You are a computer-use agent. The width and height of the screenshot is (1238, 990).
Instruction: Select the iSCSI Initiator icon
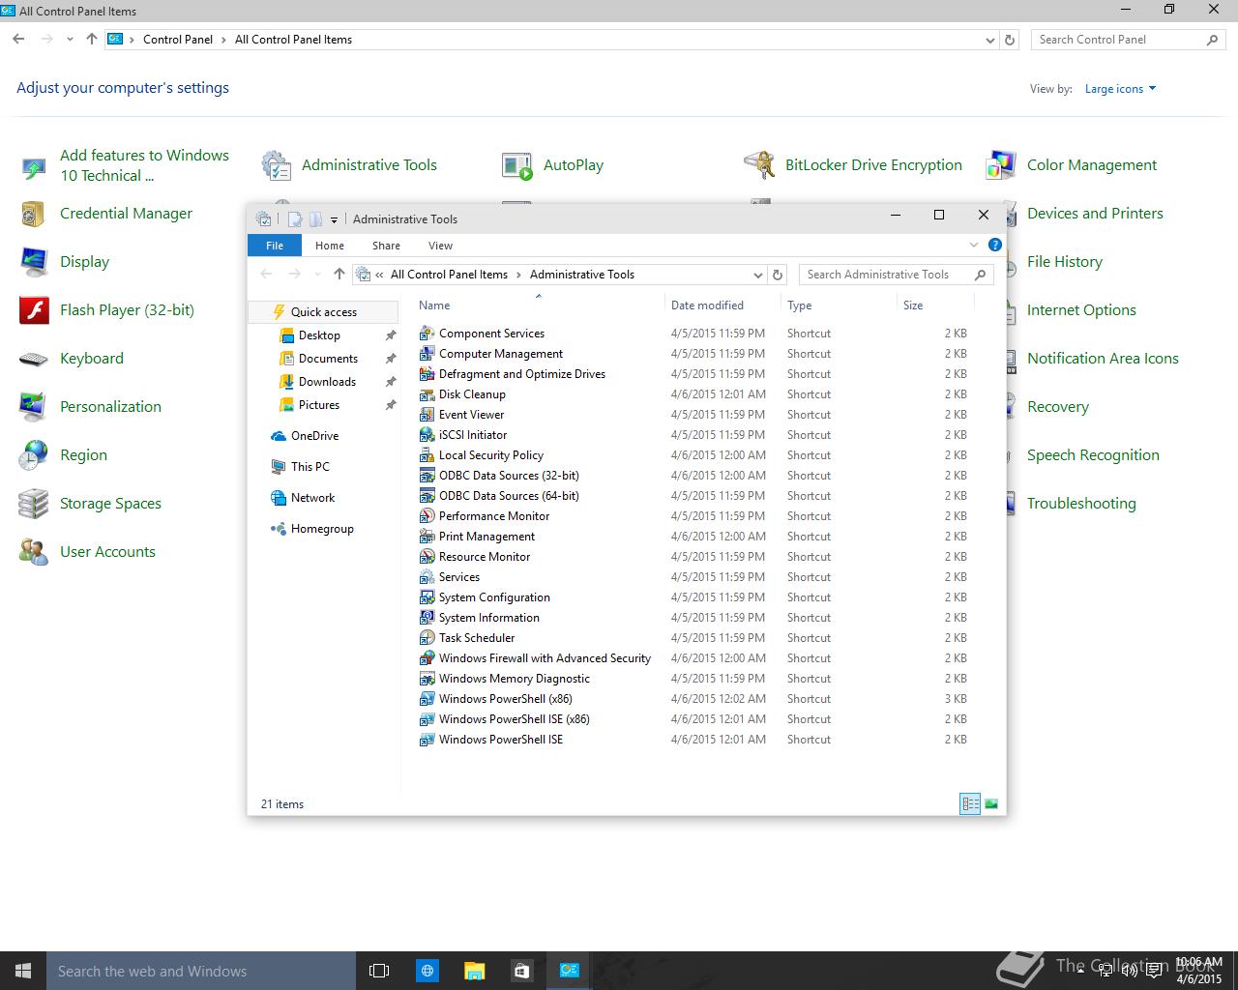click(x=427, y=435)
